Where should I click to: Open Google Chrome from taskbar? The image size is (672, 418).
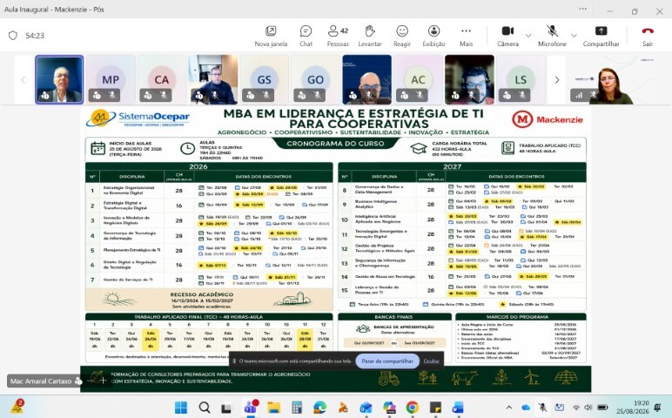click(413, 407)
